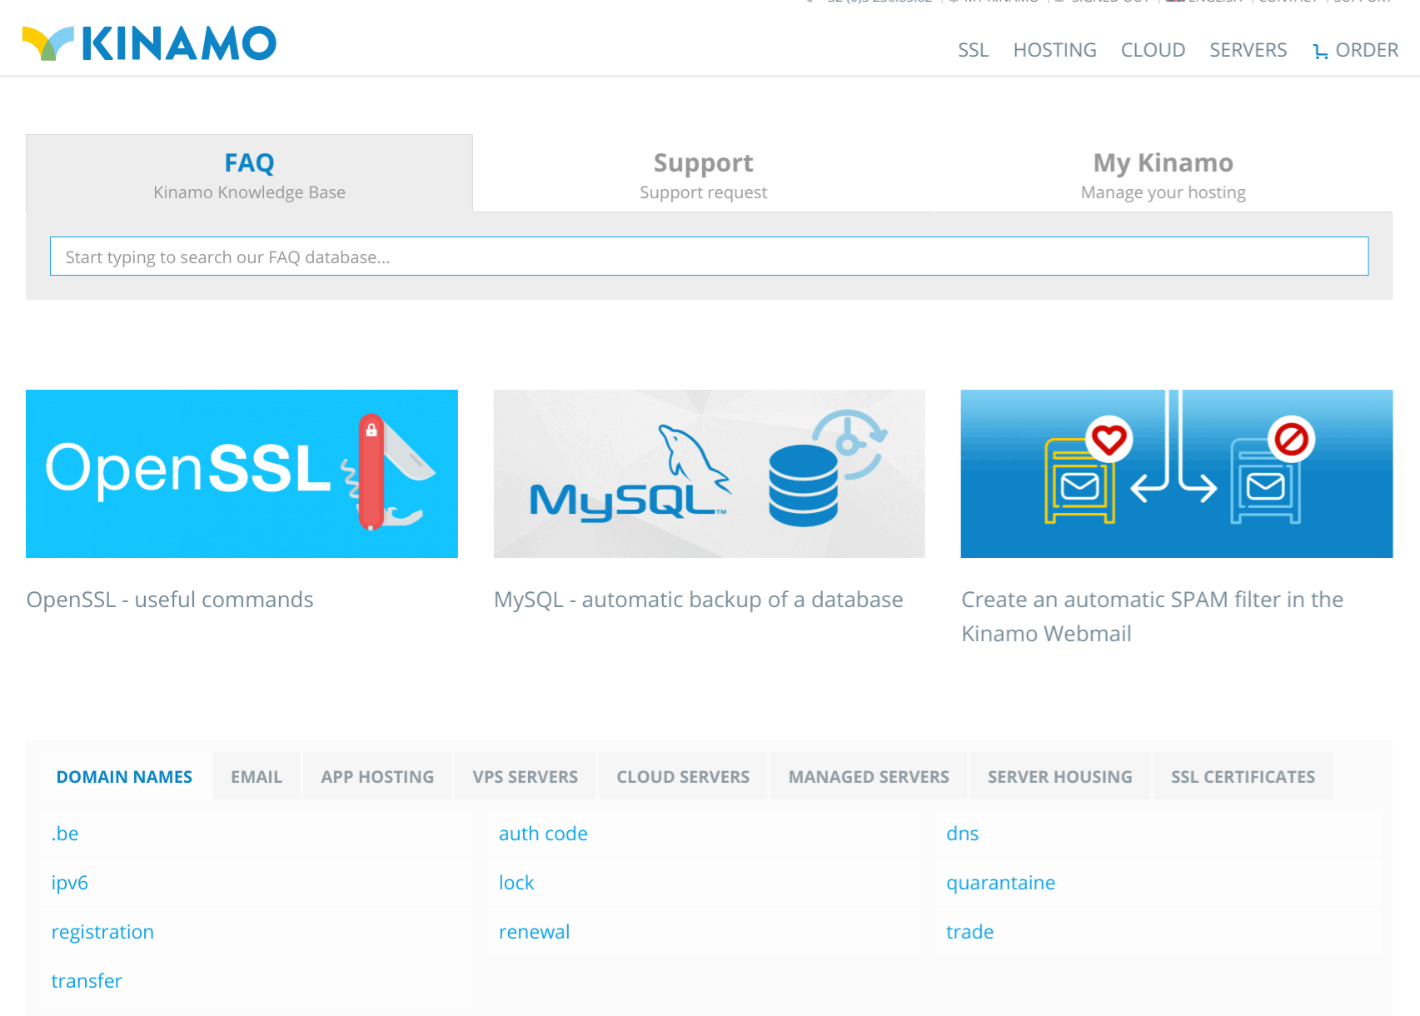Open the 'auth code' topic link

tap(543, 834)
